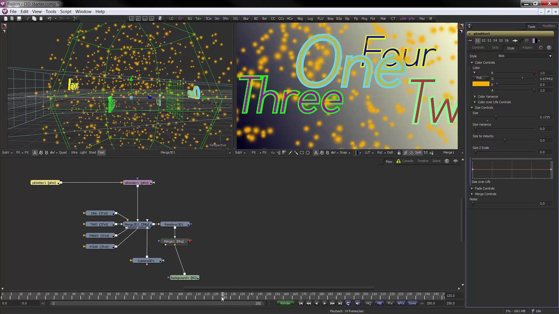Click the green G color slider handle
559x314 pixels.
[x=522, y=78]
